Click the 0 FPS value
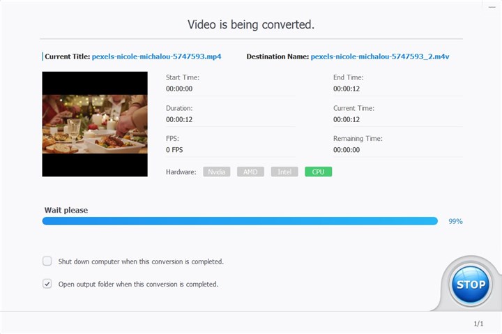This screenshot has width=502, height=334. tap(174, 150)
